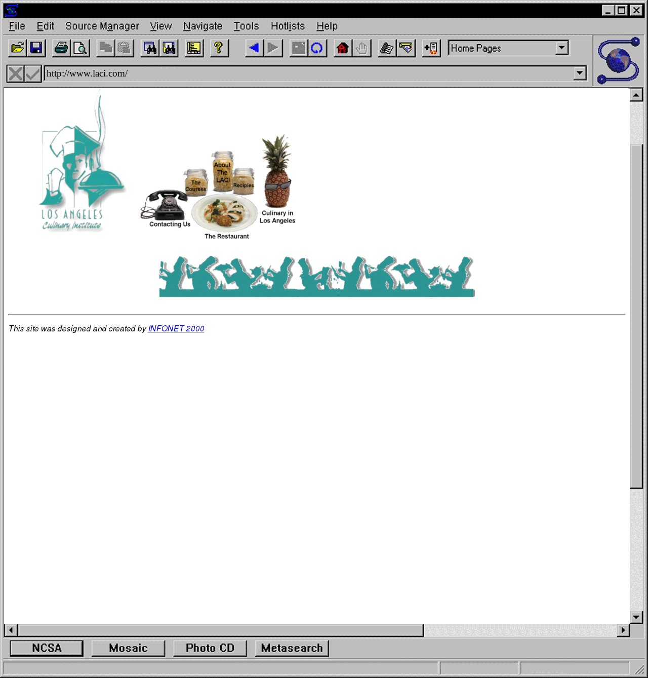Open the Navigate menu
The height and width of the screenshot is (678, 648).
coord(202,26)
